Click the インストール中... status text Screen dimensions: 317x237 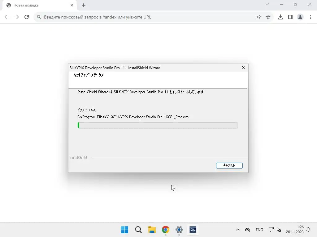tap(87, 110)
